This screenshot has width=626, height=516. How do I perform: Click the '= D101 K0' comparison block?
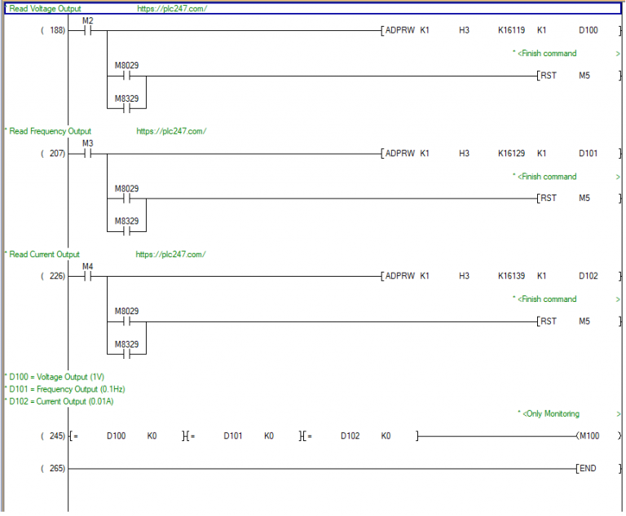click(x=243, y=436)
